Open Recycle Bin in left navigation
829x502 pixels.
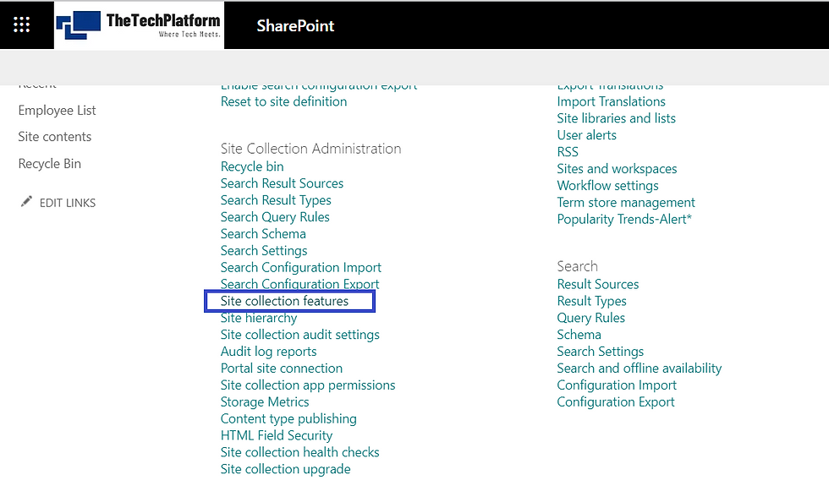(50, 164)
